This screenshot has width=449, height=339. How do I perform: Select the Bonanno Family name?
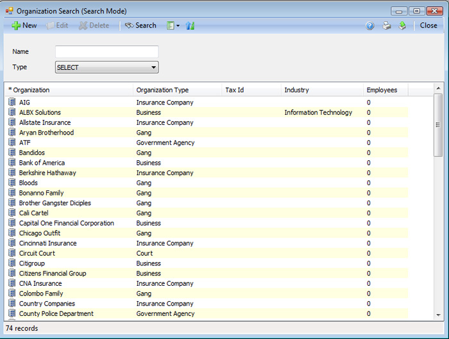click(41, 193)
